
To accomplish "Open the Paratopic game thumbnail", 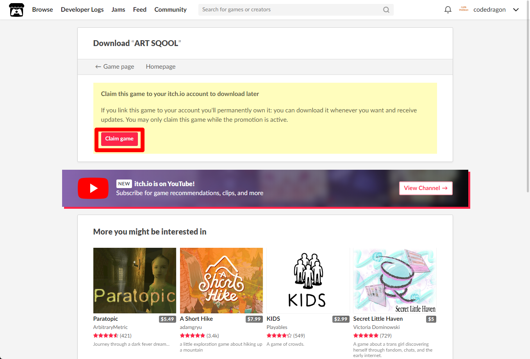I will point(135,281).
